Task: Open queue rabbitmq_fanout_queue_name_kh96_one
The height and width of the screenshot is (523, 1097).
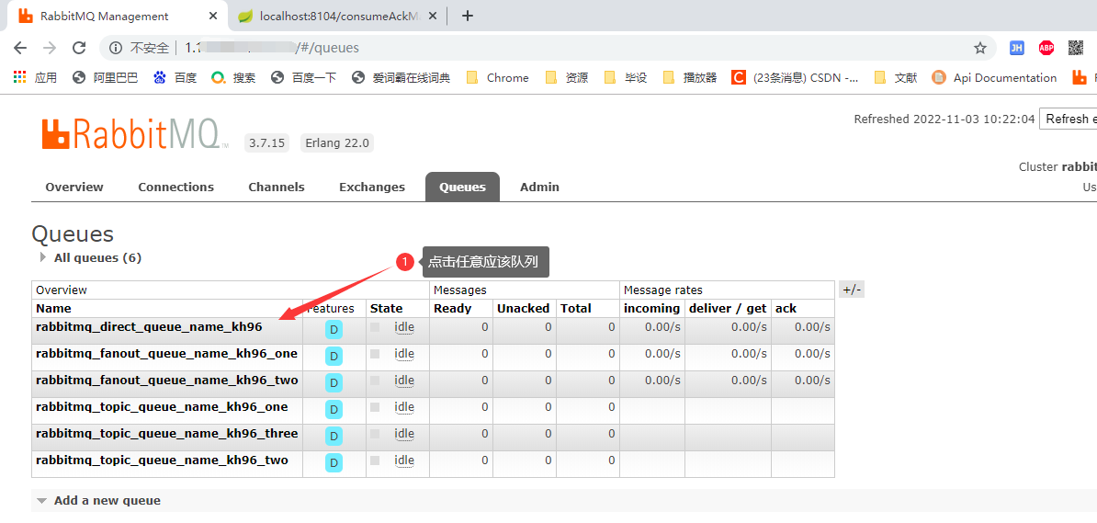Action: [x=166, y=354]
